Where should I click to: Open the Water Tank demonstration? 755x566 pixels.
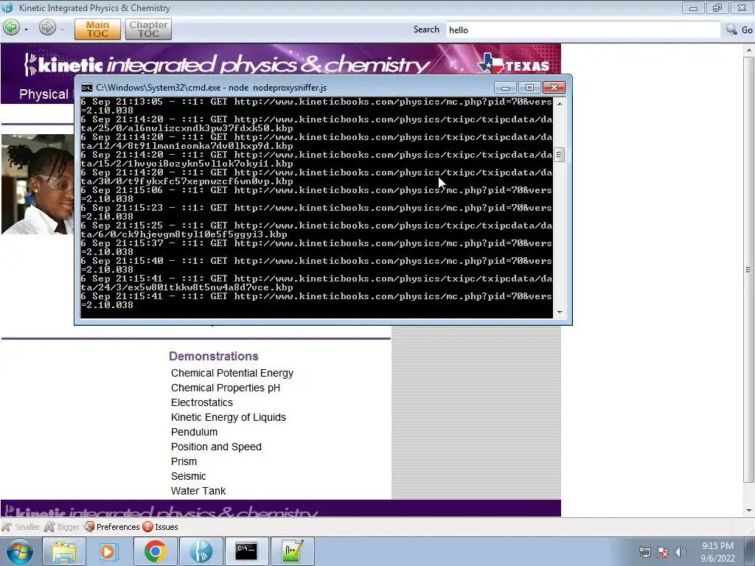click(x=198, y=491)
